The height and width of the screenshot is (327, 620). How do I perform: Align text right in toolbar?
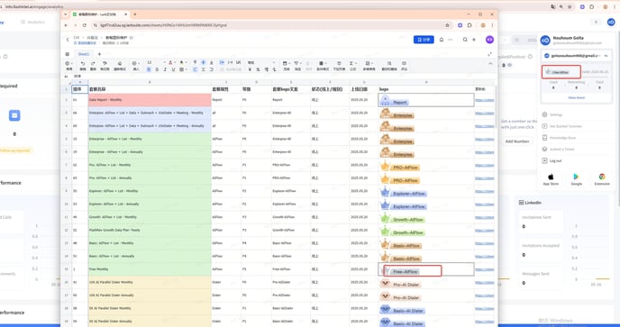[211, 69]
